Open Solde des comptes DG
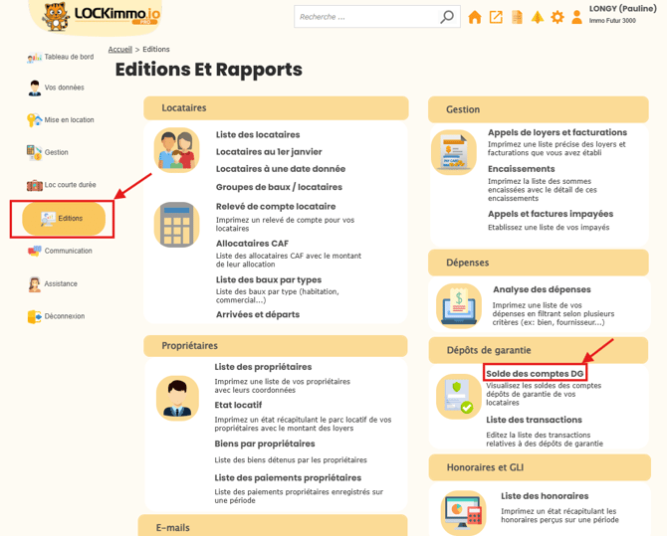667x536 pixels. point(535,374)
